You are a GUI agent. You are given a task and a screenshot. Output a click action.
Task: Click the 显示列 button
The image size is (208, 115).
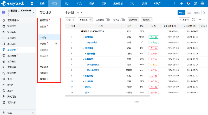point(184,20)
